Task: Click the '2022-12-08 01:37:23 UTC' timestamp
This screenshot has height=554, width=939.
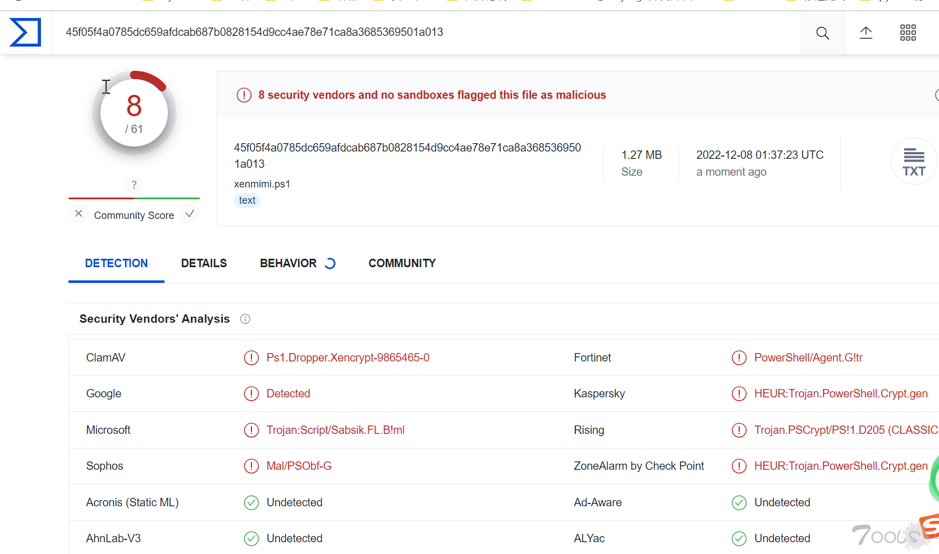Action: coord(760,155)
